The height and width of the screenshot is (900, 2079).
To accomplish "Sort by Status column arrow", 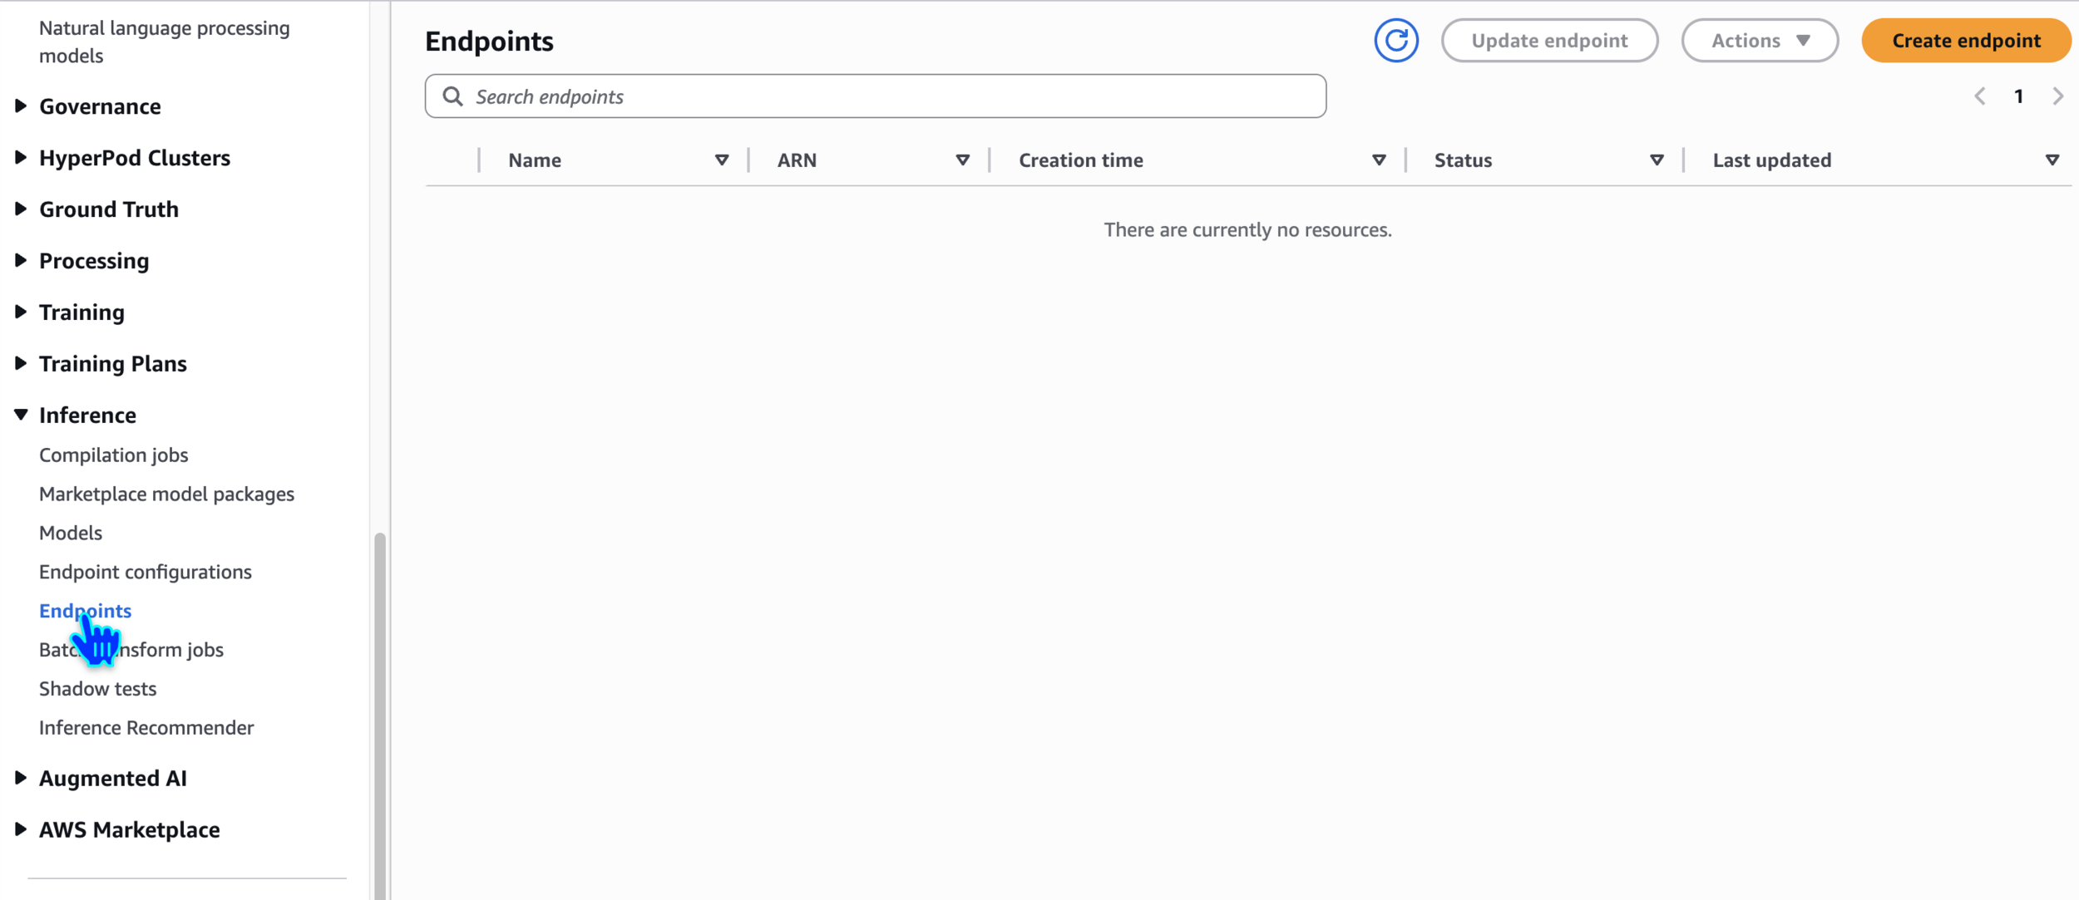I will [x=1656, y=160].
